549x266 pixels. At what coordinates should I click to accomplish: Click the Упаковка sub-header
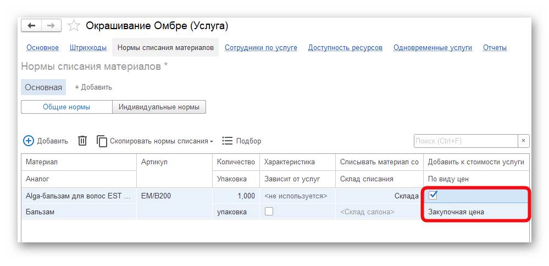(x=236, y=179)
